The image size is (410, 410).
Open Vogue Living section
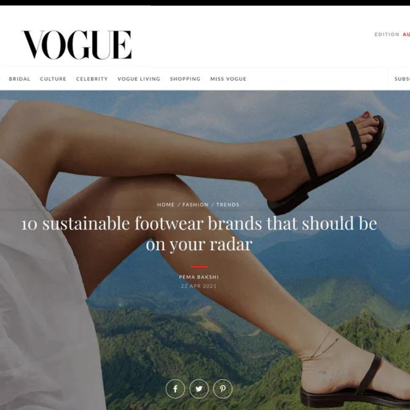[139, 79]
